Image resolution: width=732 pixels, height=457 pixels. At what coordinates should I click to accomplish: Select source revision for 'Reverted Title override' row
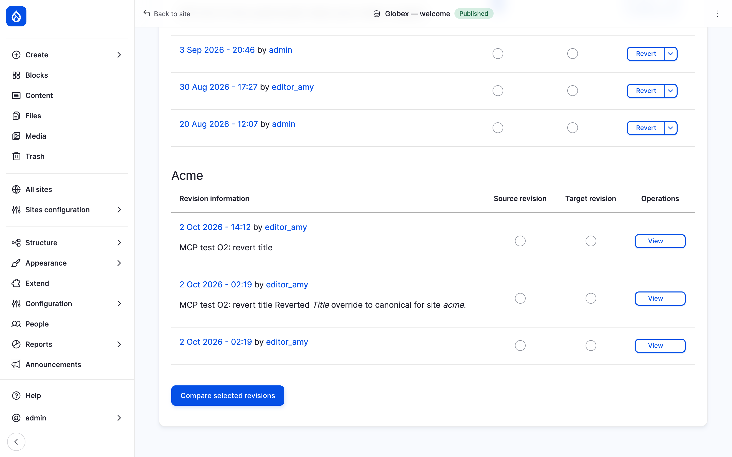[520, 298]
